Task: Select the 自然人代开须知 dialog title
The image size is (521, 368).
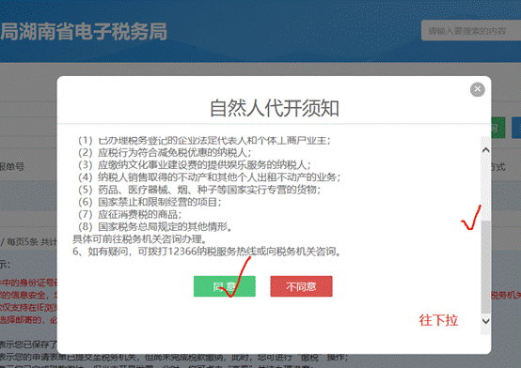Action: coord(274,109)
